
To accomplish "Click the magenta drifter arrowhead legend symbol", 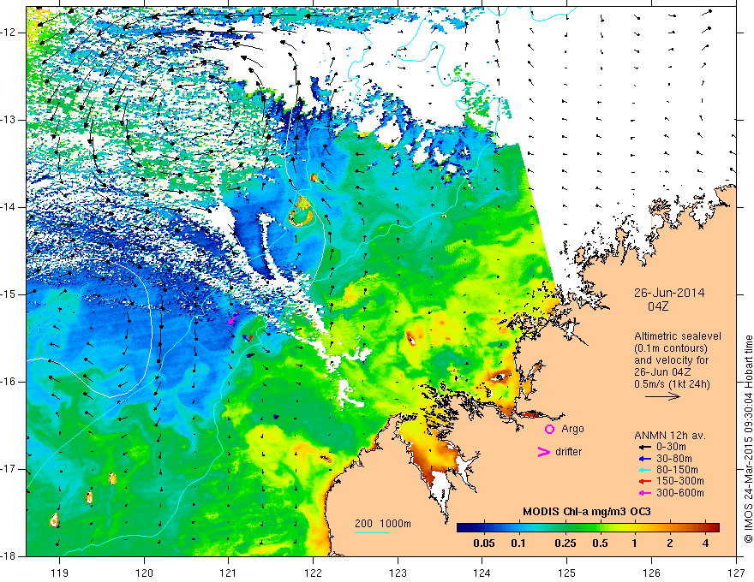I will click(543, 452).
